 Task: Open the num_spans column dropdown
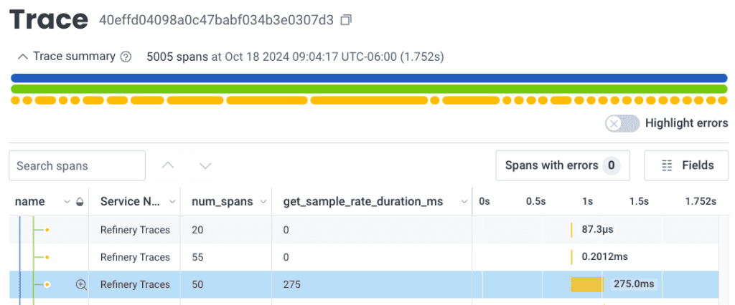[263, 202]
